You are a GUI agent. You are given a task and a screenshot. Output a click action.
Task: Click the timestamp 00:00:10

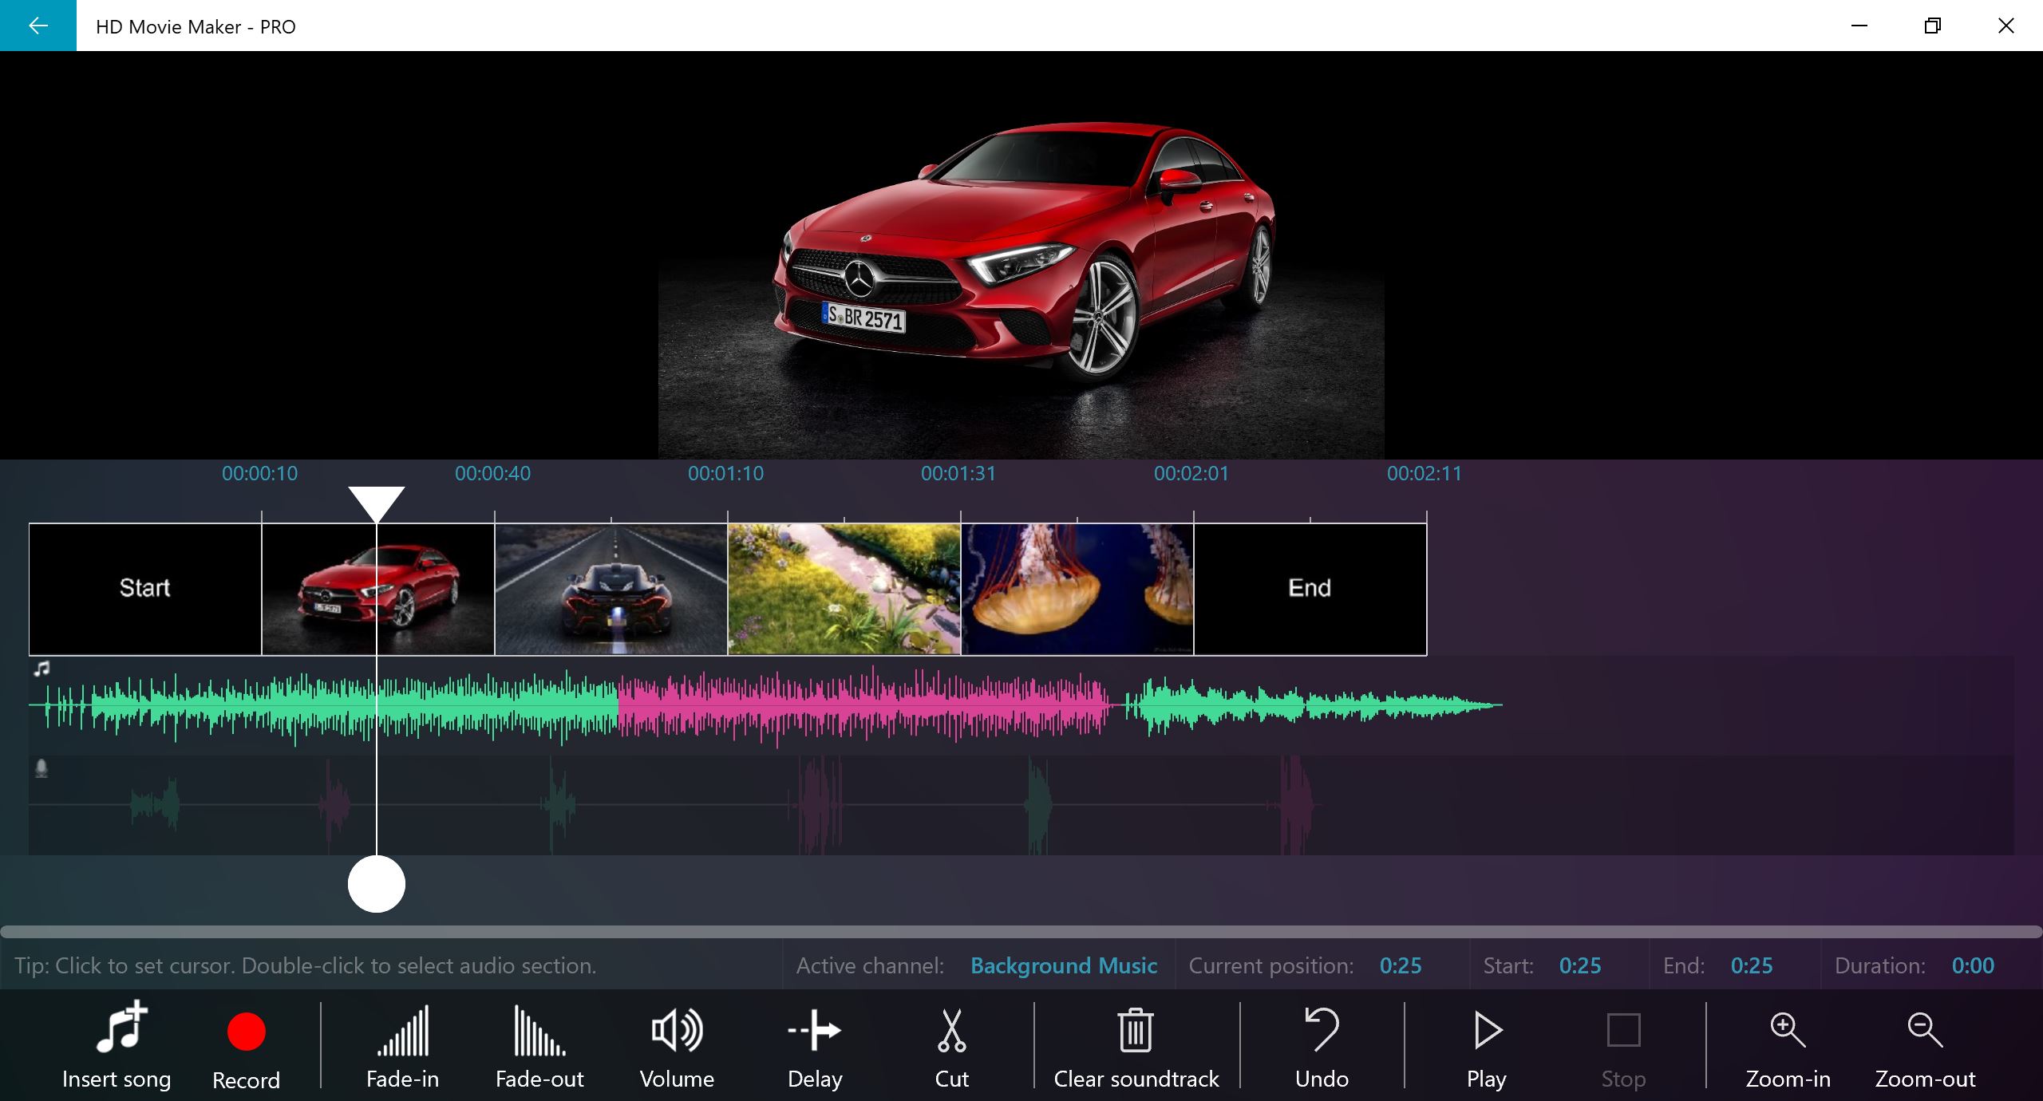click(259, 473)
